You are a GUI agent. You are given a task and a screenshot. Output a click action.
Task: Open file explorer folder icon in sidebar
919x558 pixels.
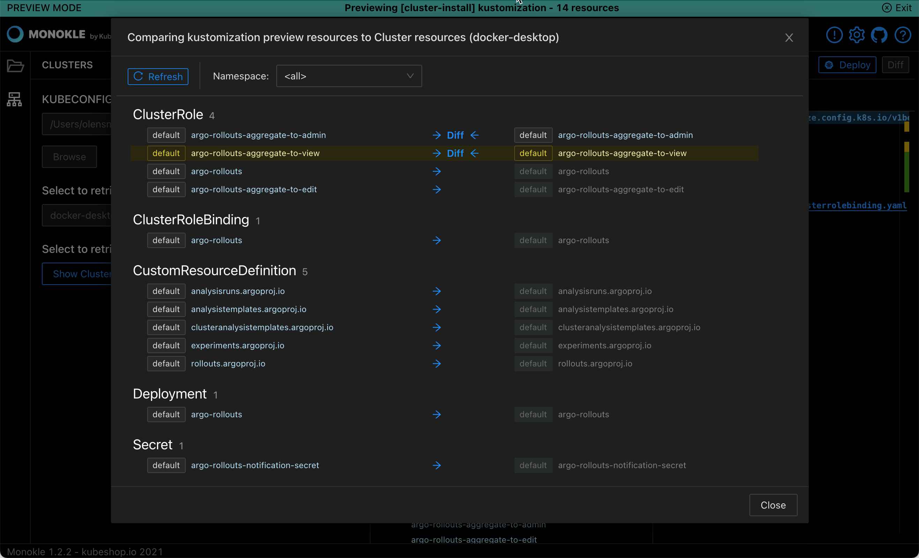click(x=15, y=66)
